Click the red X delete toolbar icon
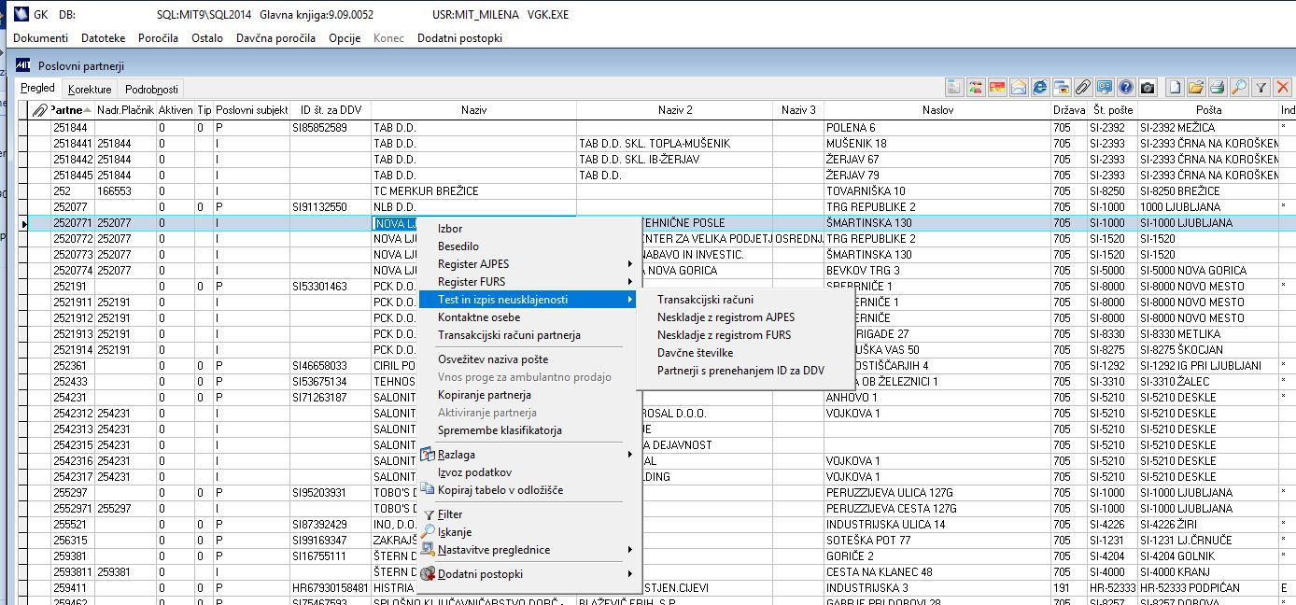This screenshot has height=605, width=1296. [1283, 88]
